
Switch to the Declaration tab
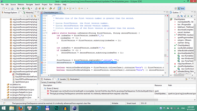73,79
